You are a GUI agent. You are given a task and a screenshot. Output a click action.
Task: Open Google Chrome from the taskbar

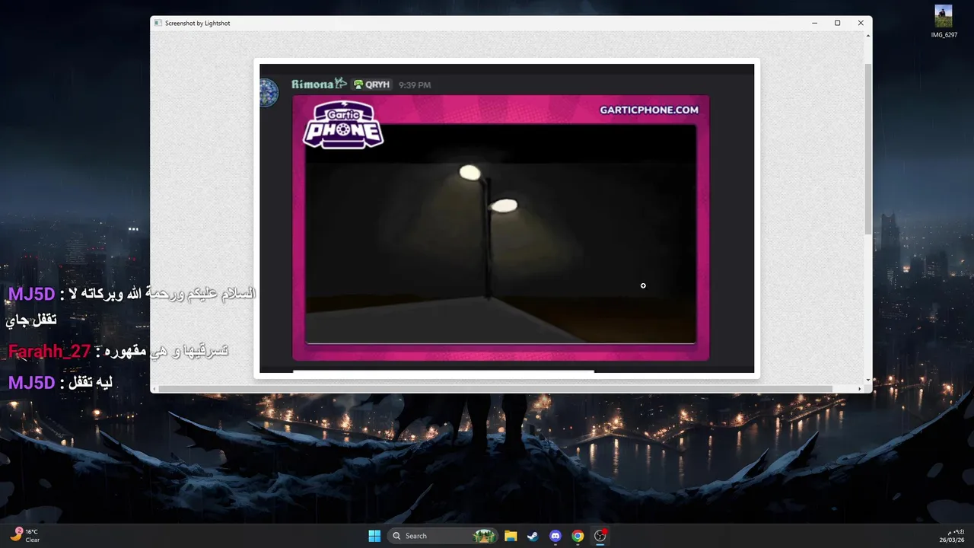coord(578,536)
